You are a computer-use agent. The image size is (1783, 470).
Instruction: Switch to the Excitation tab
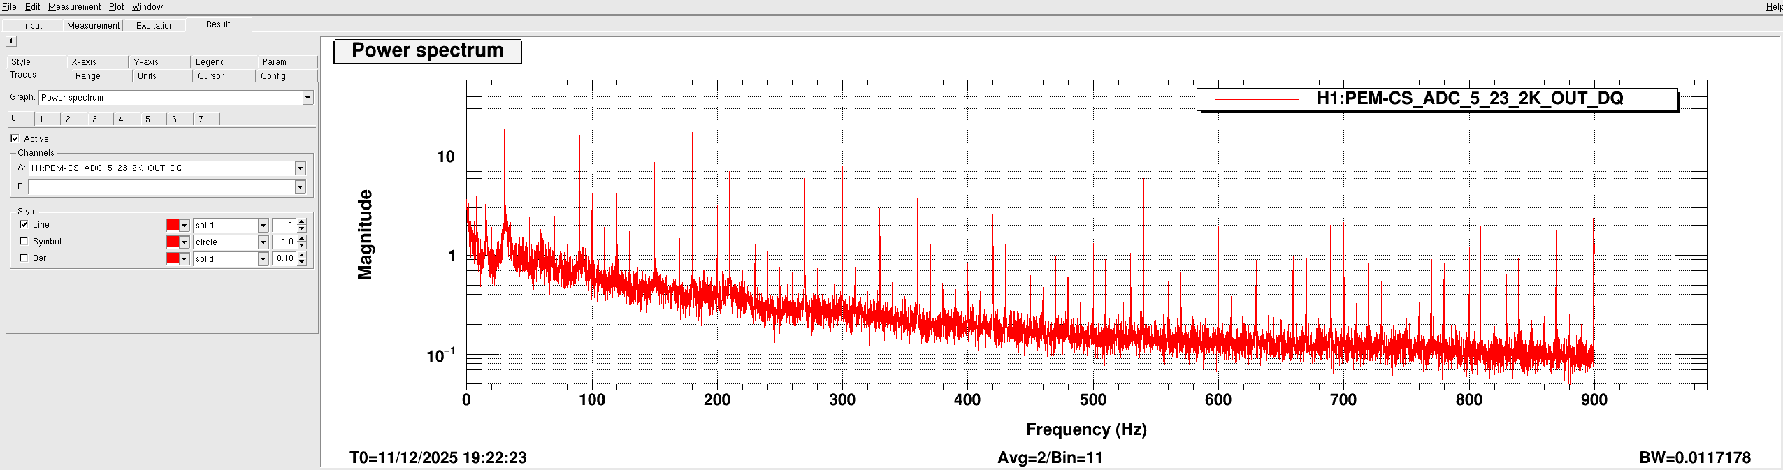[154, 26]
